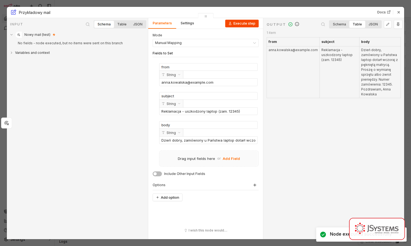Click the edit output pencil icon
Image resolution: width=411 pixels, height=246 pixels.
coord(388,24)
